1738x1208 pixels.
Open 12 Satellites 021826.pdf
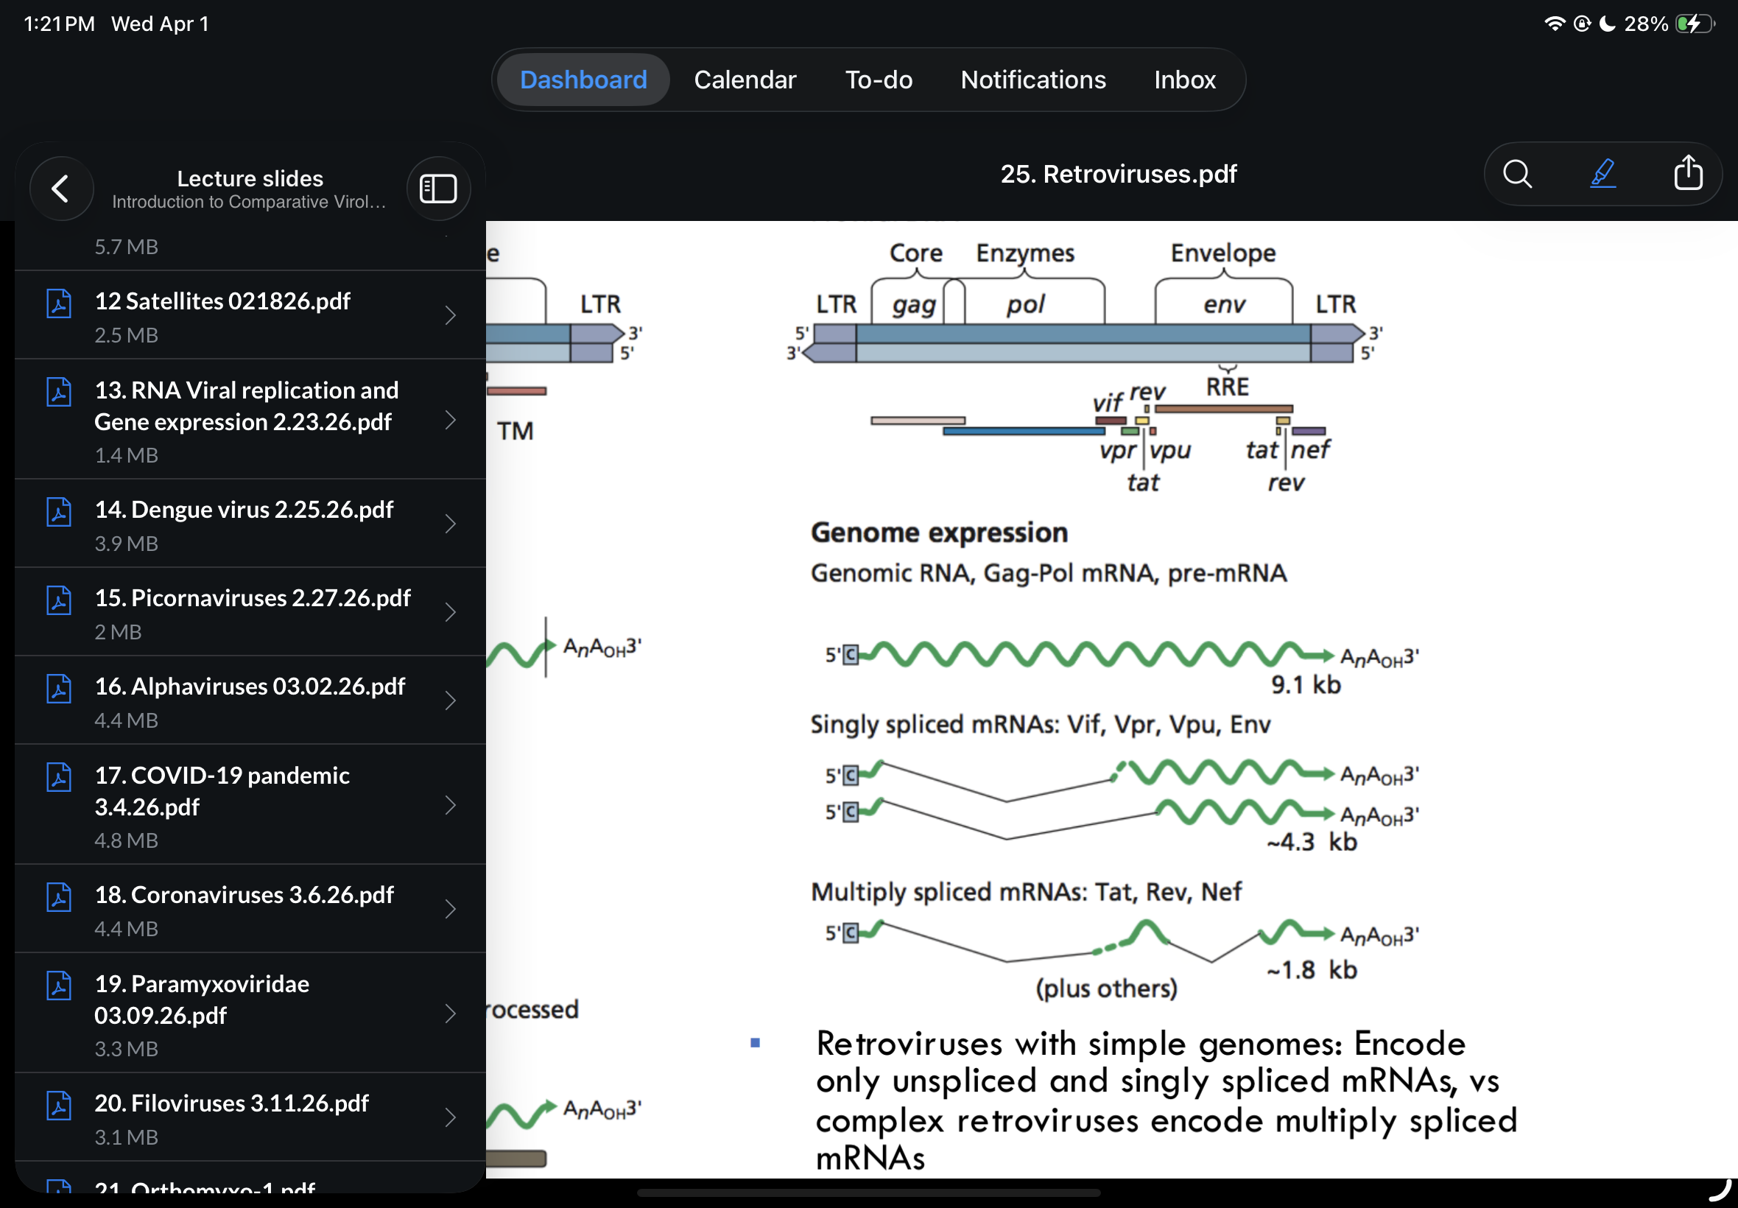point(250,315)
